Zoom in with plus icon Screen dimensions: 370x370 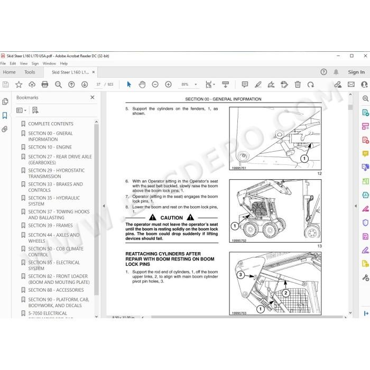168,84
